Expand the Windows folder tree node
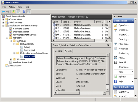The width and height of the screenshot is (138, 102). click(x=11, y=59)
